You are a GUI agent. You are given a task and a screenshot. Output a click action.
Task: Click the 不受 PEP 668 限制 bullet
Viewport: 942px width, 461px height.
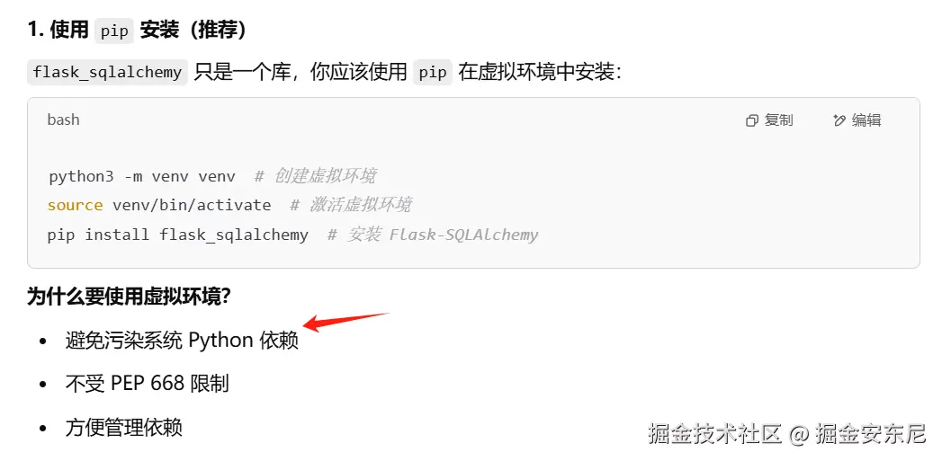[x=148, y=384]
